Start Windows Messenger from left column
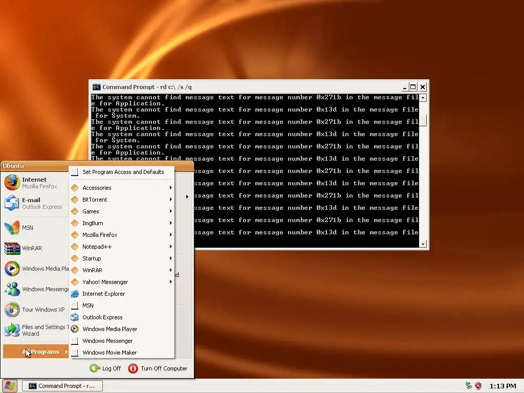 tap(35, 289)
